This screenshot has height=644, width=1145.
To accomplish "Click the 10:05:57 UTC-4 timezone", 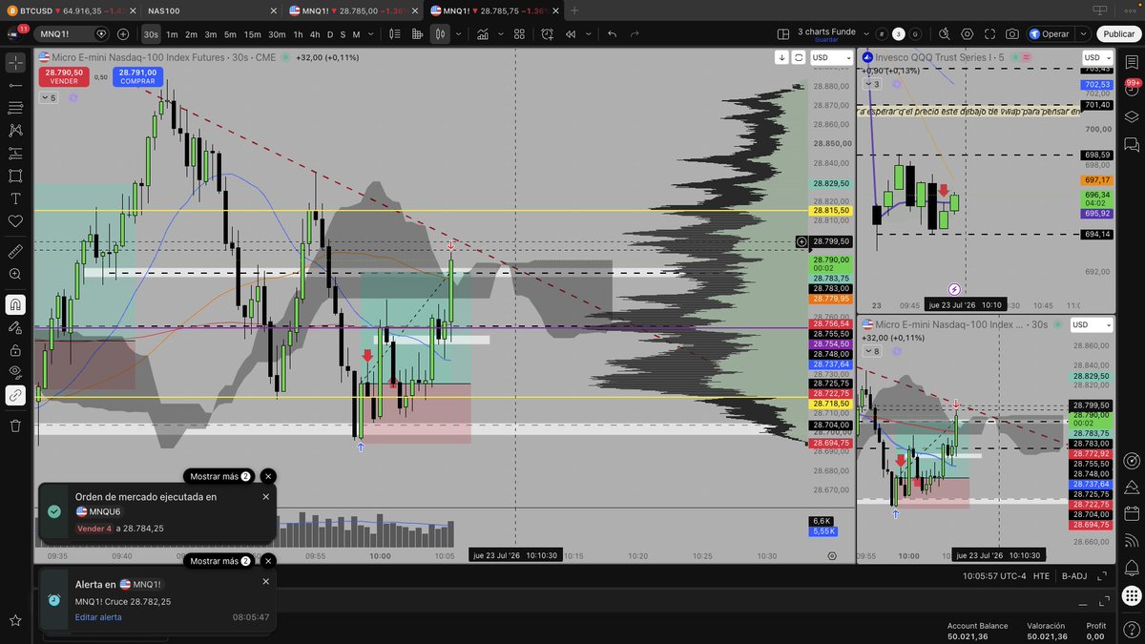I will pyautogui.click(x=992, y=575).
